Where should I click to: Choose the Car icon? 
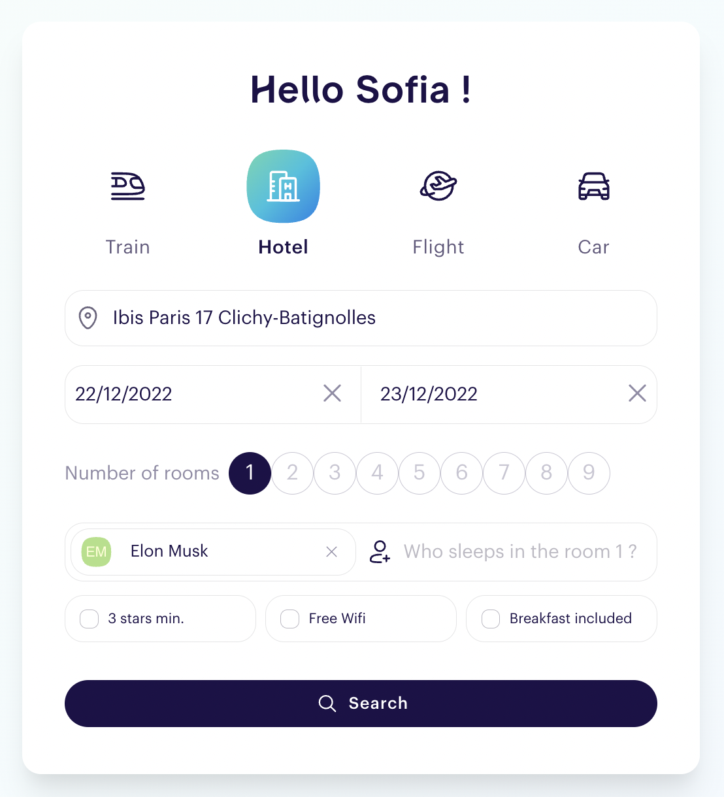coord(594,186)
